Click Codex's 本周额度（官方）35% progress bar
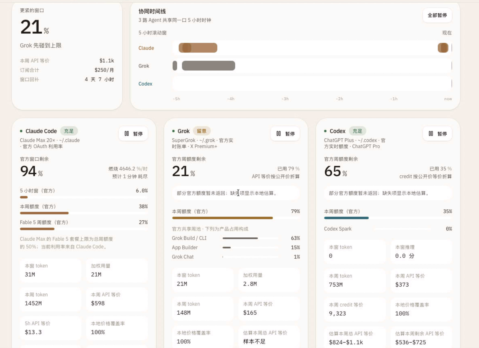 point(388,218)
